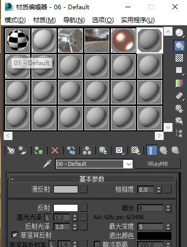Click the Make Material Copy icon
The image size is (187, 247).
click(71, 150)
